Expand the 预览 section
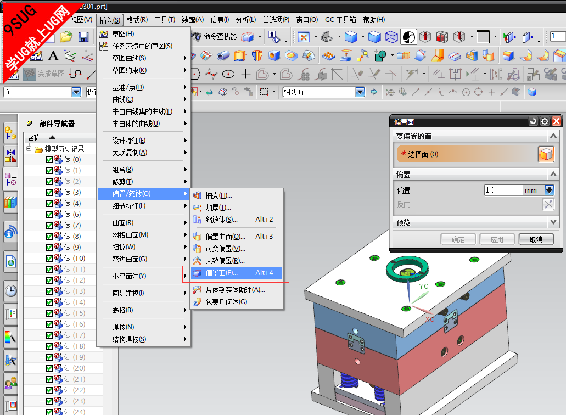 [553, 222]
